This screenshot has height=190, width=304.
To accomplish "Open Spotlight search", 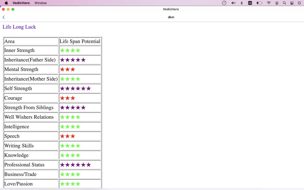I will click(x=284, y=3).
